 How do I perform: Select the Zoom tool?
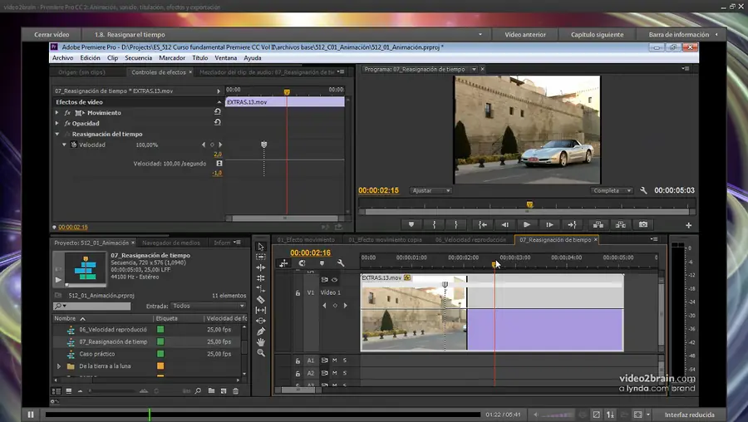260,353
